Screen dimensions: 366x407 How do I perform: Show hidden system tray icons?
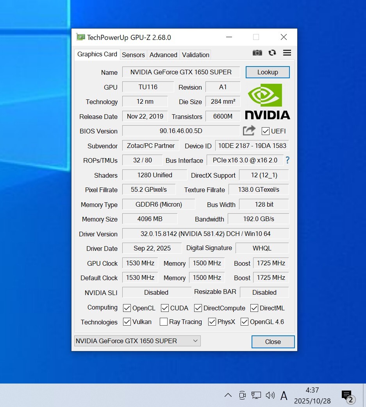pyautogui.click(x=228, y=395)
